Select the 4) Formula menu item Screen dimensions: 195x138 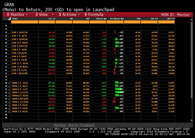coord(94,15)
